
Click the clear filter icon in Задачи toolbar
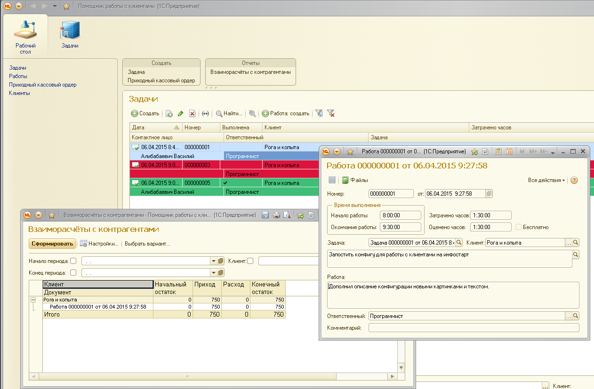click(331, 113)
